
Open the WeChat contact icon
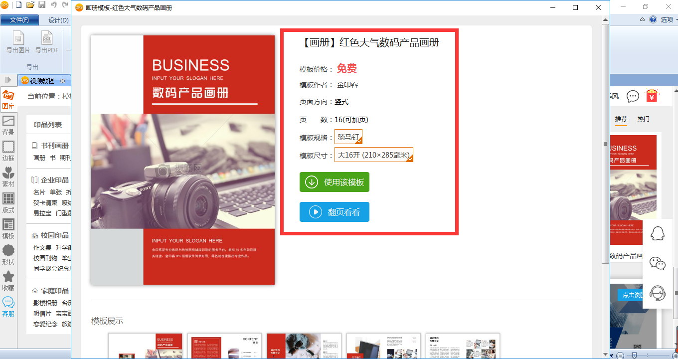coord(658,263)
